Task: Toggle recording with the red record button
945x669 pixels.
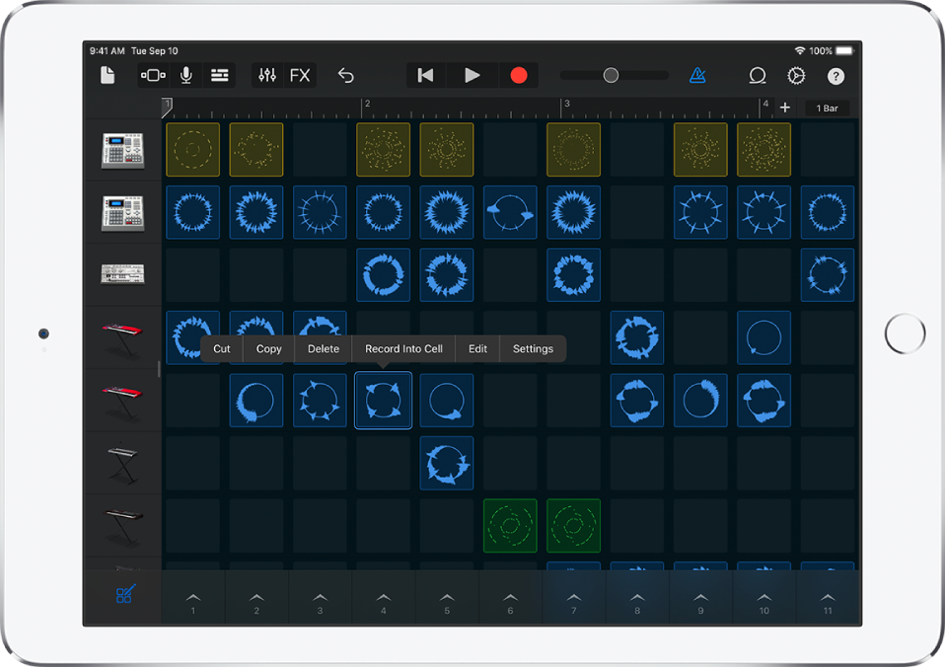Action: click(519, 75)
